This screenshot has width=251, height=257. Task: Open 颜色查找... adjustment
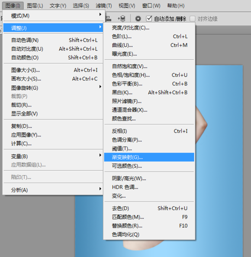click(x=149, y=118)
